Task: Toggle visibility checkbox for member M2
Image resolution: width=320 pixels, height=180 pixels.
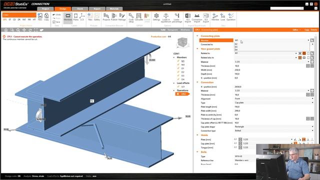Action: tap(178, 64)
